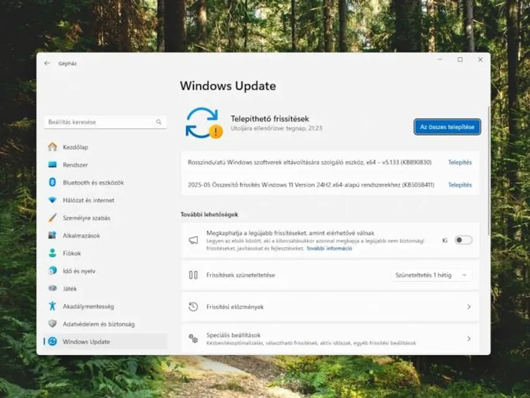
Task: Minimize the Gépház window
Action: [x=440, y=60]
